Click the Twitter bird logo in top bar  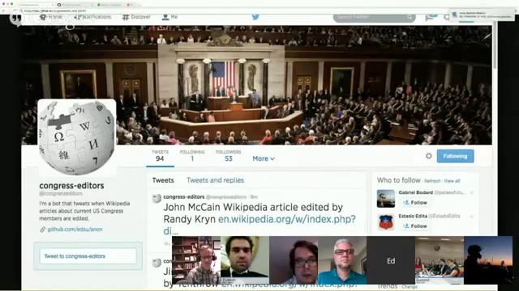coord(255,17)
